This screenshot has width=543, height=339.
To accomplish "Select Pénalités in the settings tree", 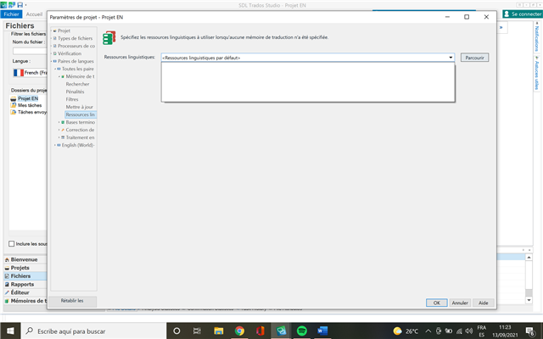I will tap(77, 92).
